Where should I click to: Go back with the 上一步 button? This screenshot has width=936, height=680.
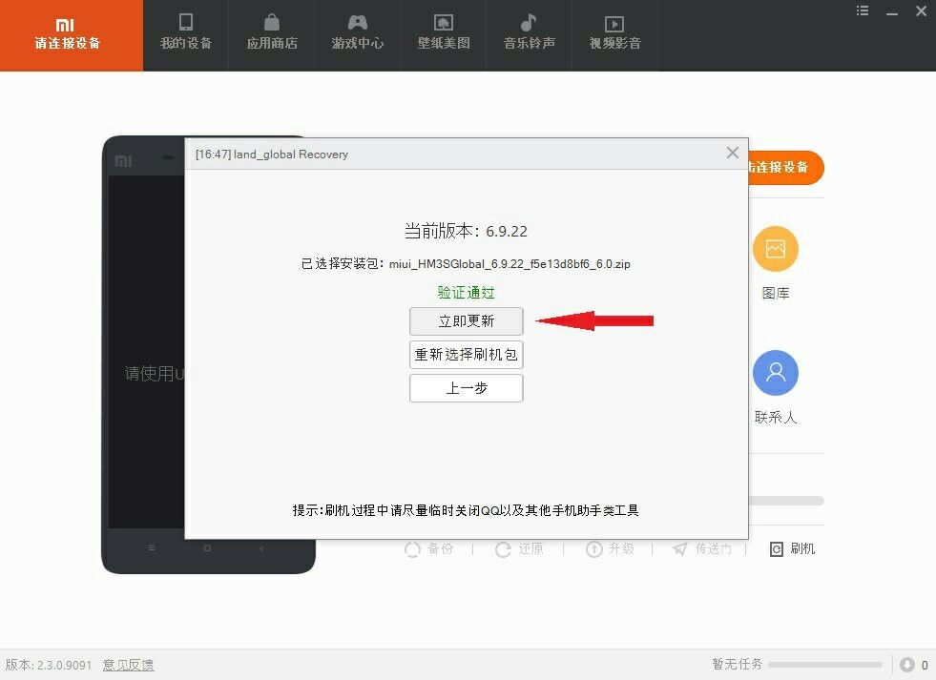click(467, 388)
